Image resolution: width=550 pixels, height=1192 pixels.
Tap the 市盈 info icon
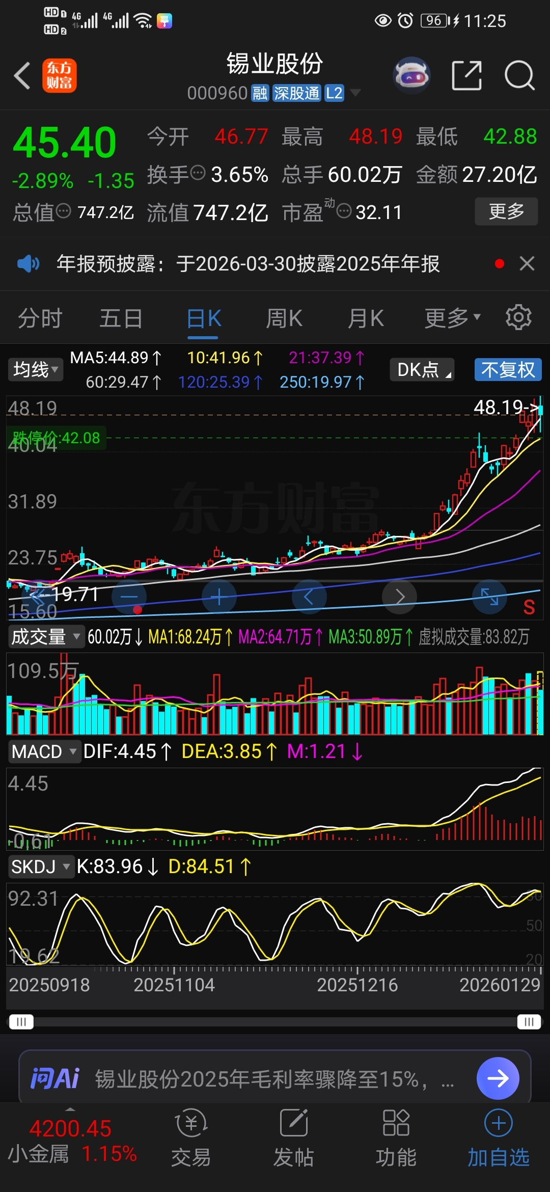point(344,211)
